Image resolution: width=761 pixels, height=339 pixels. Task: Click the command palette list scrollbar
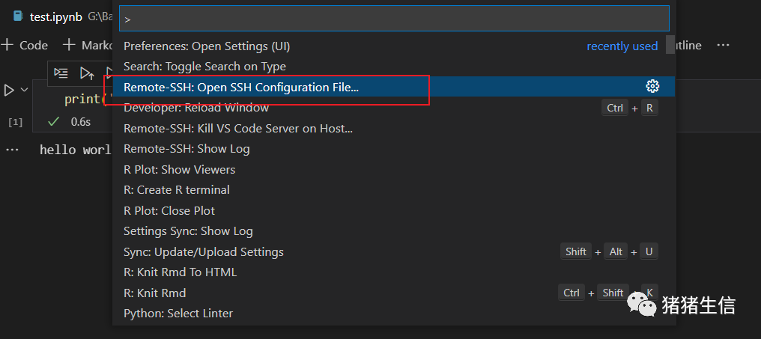(670, 45)
